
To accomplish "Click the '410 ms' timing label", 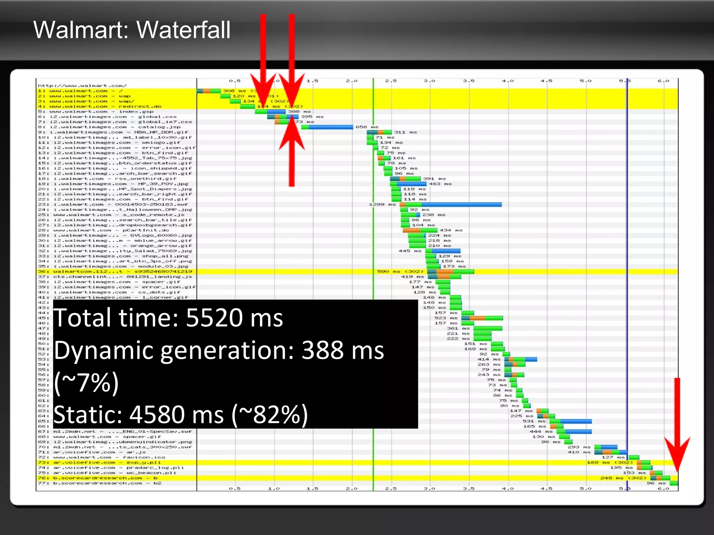I will [579, 452].
